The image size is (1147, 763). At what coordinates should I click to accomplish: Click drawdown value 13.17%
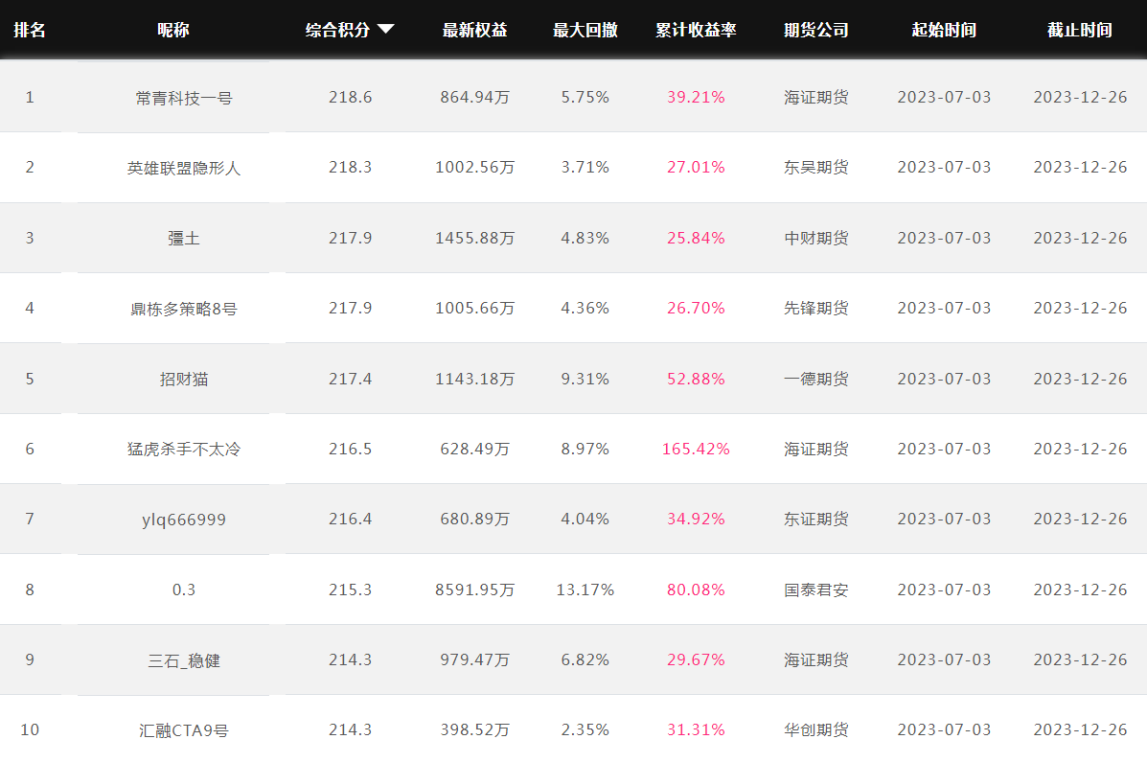585,590
